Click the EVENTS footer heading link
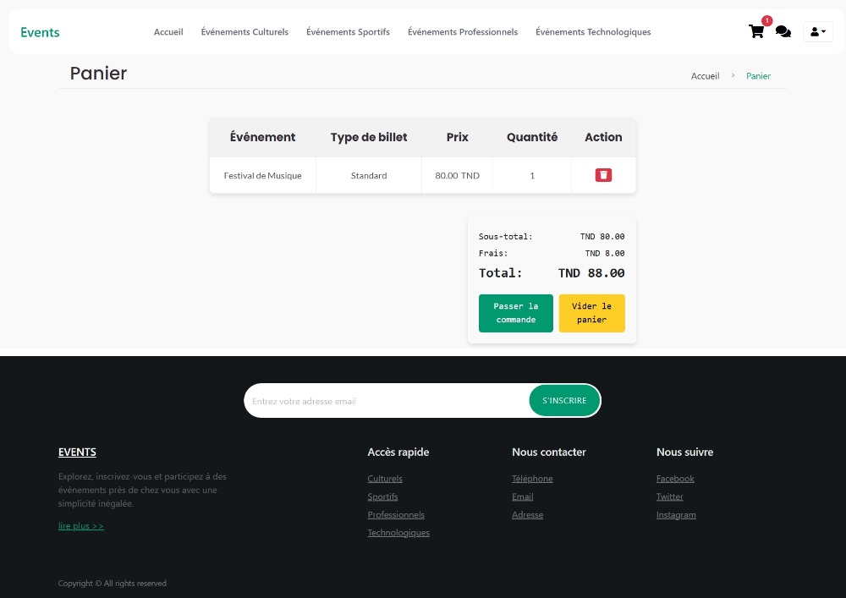Viewport: 846px width, 598px height. (x=77, y=452)
